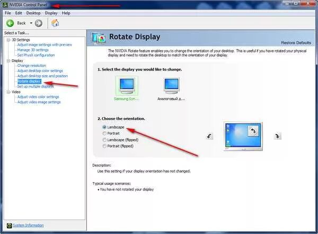Open Adjust desktop size and position
318x234 pixels.
click(42, 76)
